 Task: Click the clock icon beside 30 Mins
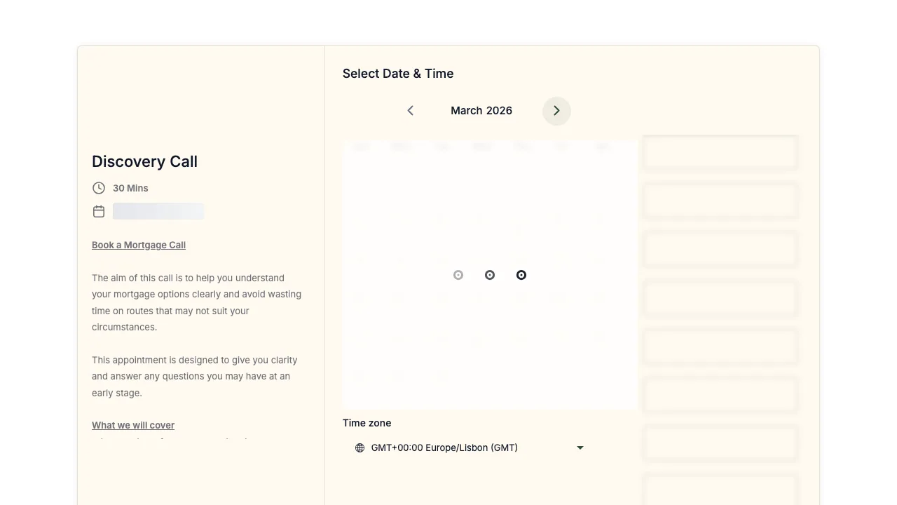(x=98, y=187)
